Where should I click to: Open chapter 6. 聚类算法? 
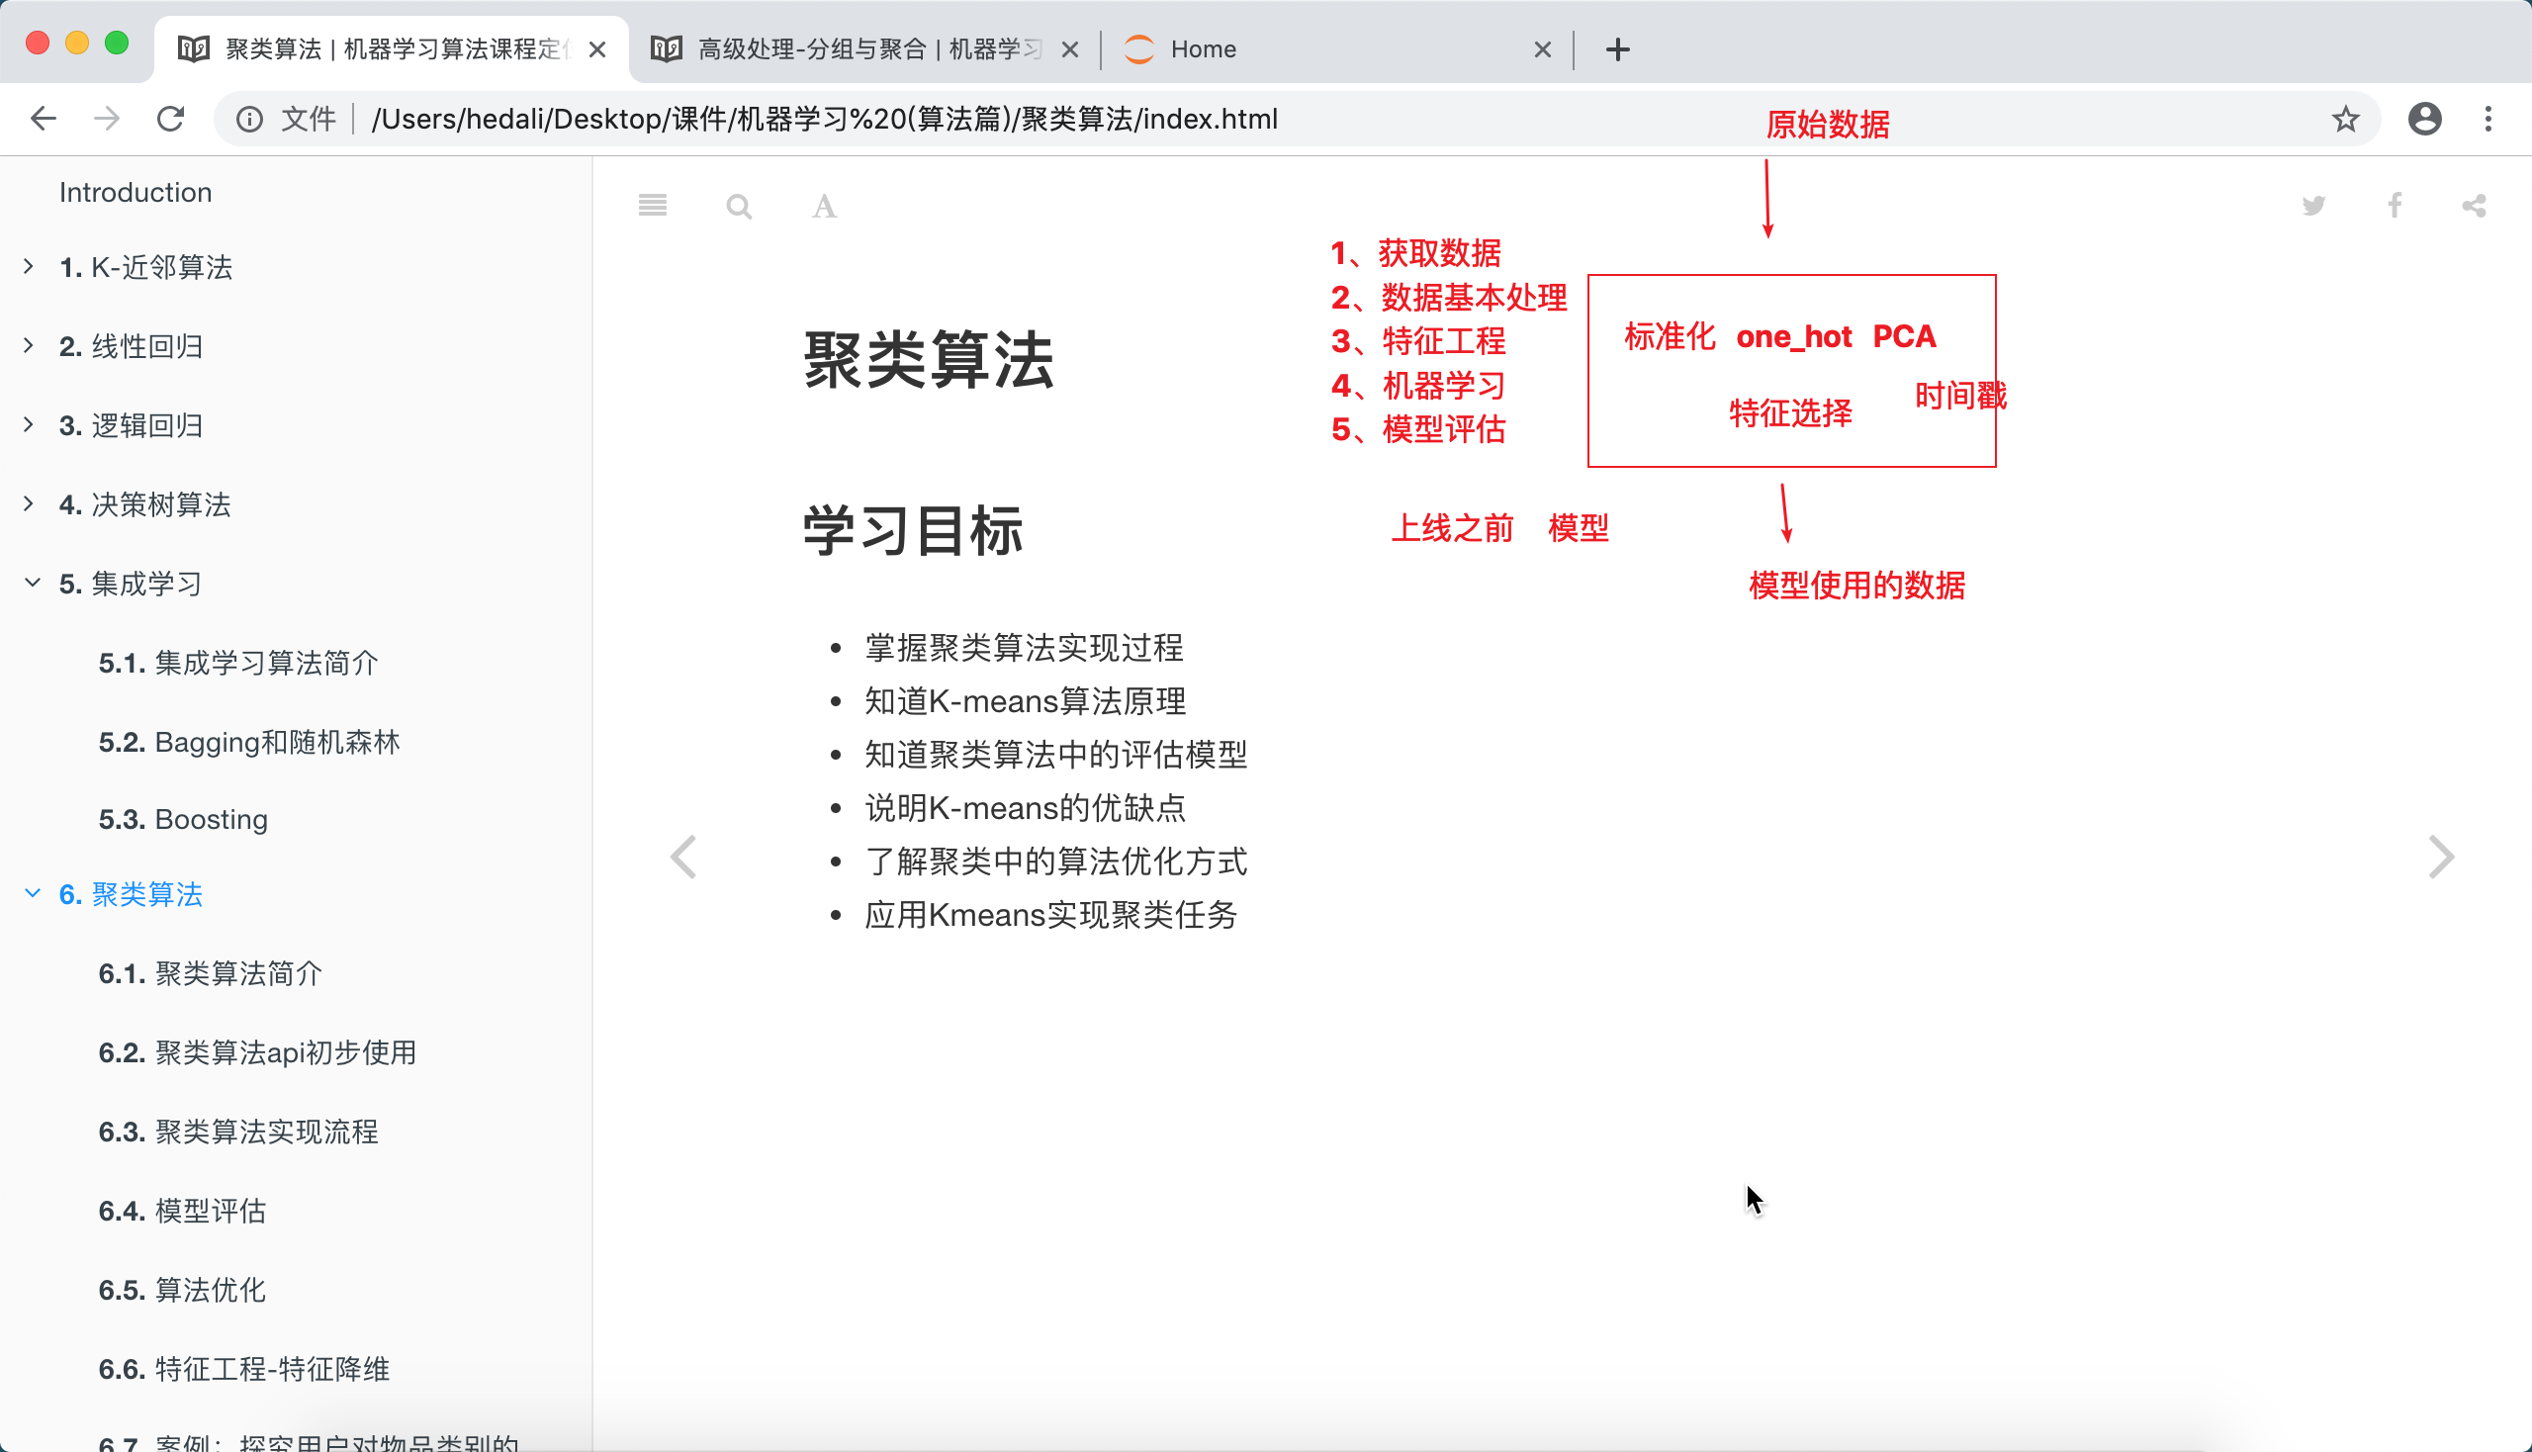click(x=131, y=894)
